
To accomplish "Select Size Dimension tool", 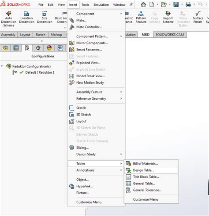I will pyautogui.click(x=45, y=17).
